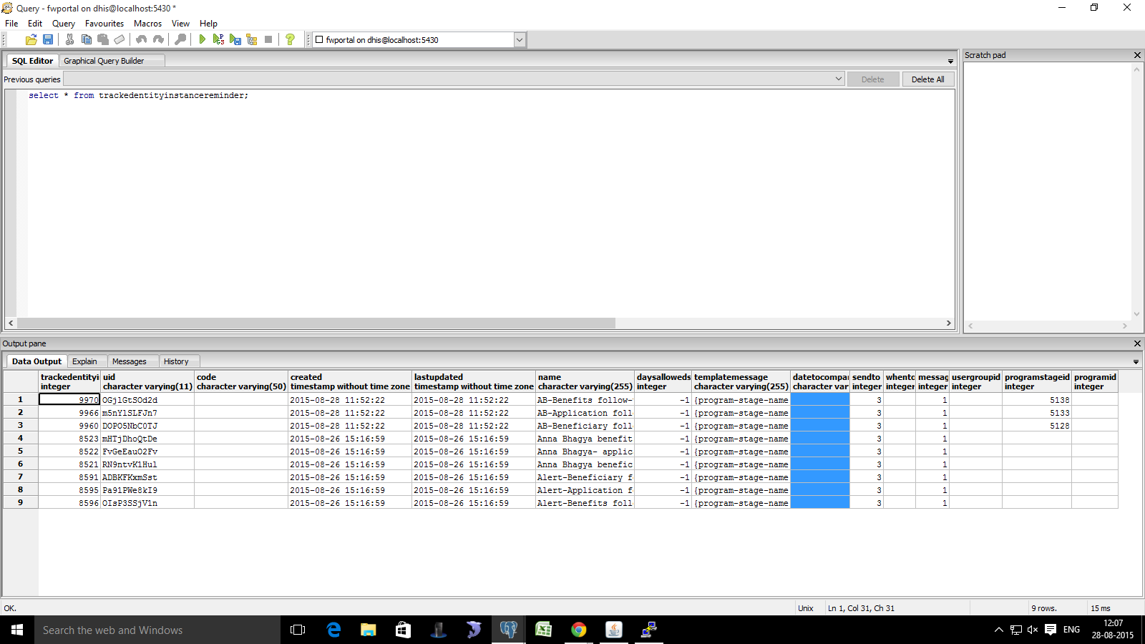
Task: Click into the Scratch pad text area
Action: click(1048, 191)
